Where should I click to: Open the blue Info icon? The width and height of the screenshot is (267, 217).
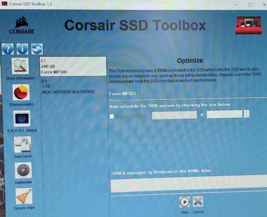point(23,49)
